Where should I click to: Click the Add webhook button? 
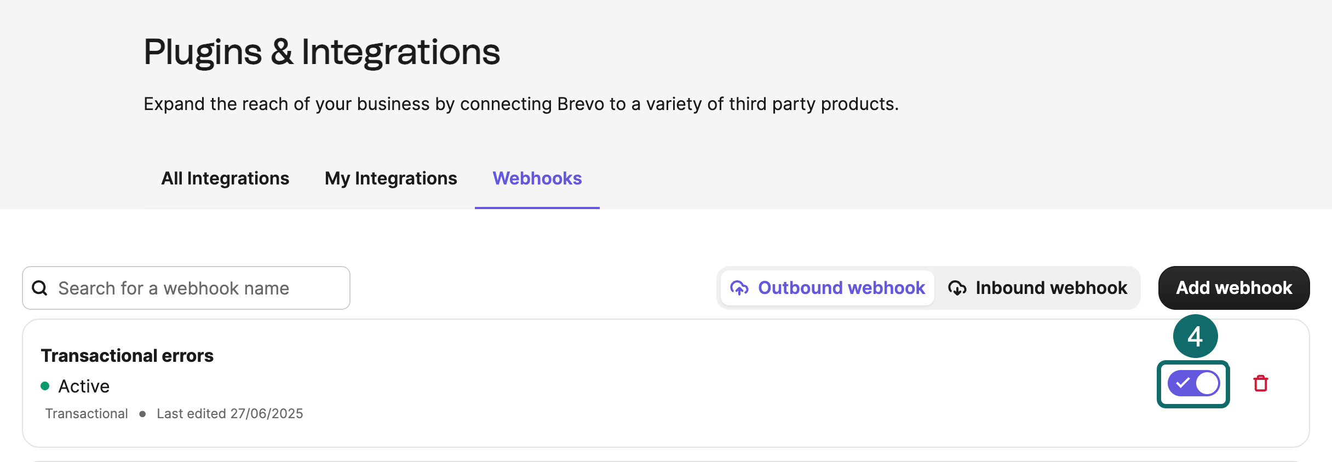point(1233,287)
